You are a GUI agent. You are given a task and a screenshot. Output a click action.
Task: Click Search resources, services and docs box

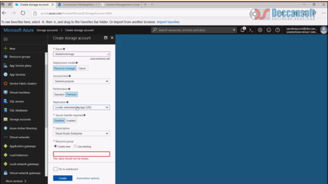[x=194, y=30]
